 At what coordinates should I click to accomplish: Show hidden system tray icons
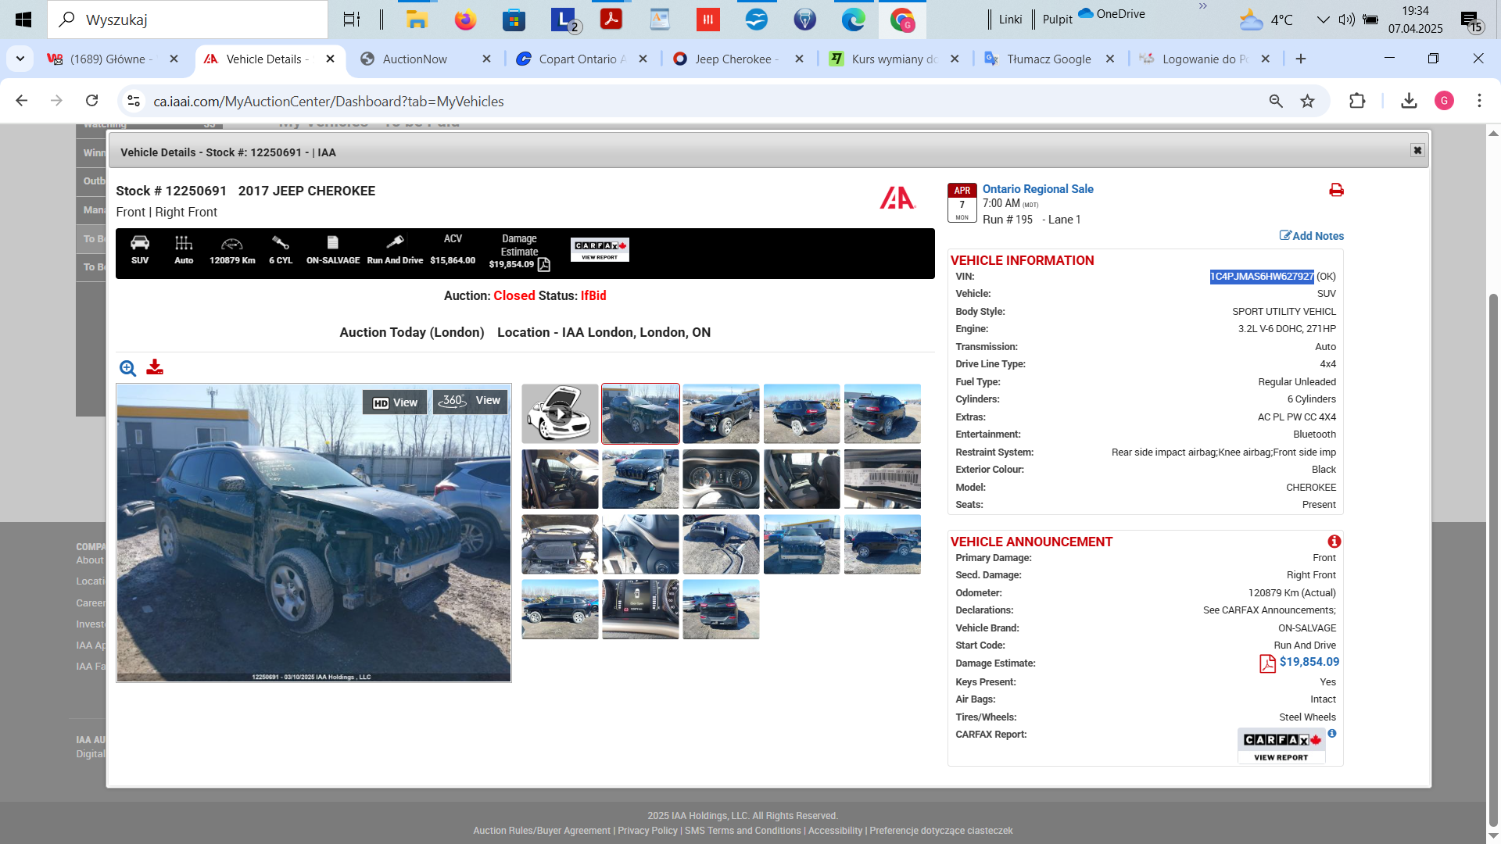tap(1323, 20)
